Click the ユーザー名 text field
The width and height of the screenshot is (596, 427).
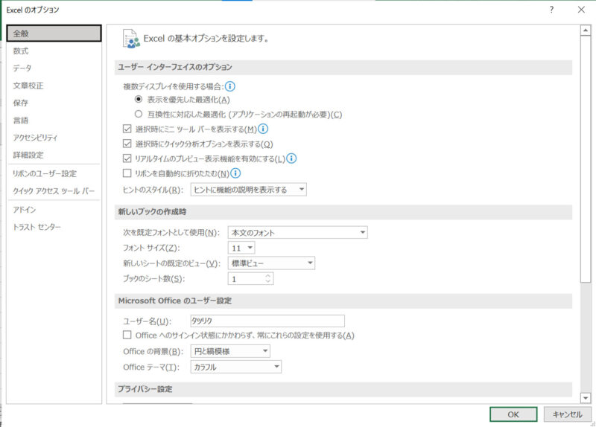pyautogui.click(x=267, y=321)
